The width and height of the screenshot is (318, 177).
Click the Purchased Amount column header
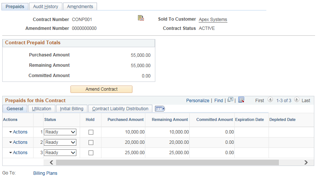125,119
